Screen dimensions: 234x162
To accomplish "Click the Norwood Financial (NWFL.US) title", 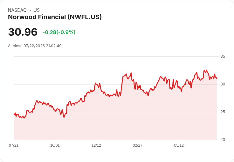I will [55, 17].
